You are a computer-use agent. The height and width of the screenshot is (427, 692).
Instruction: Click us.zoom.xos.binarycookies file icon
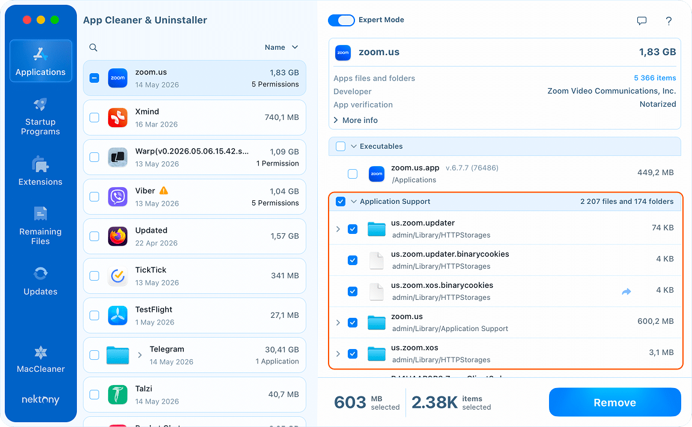[377, 291]
